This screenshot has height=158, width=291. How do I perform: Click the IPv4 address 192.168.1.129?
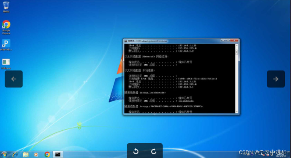(187, 45)
